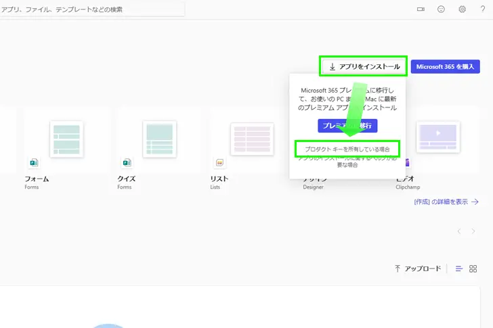The width and height of the screenshot is (493, 328).
Task: Click the アップロード upload button
Action: click(418, 268)
